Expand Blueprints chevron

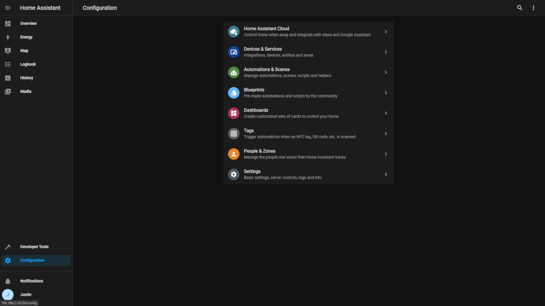(x=386, y=93)
